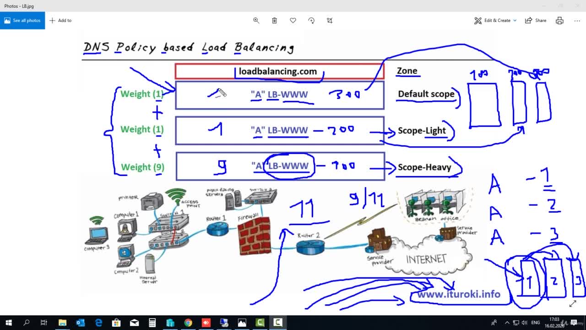Switch the ENG input language indicator
The height and width of the screenshot is (330, 586).
(x=536, y=323)
